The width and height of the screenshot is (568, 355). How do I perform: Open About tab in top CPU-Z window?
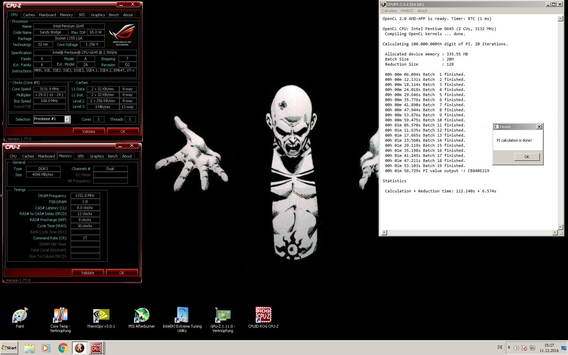128,15
